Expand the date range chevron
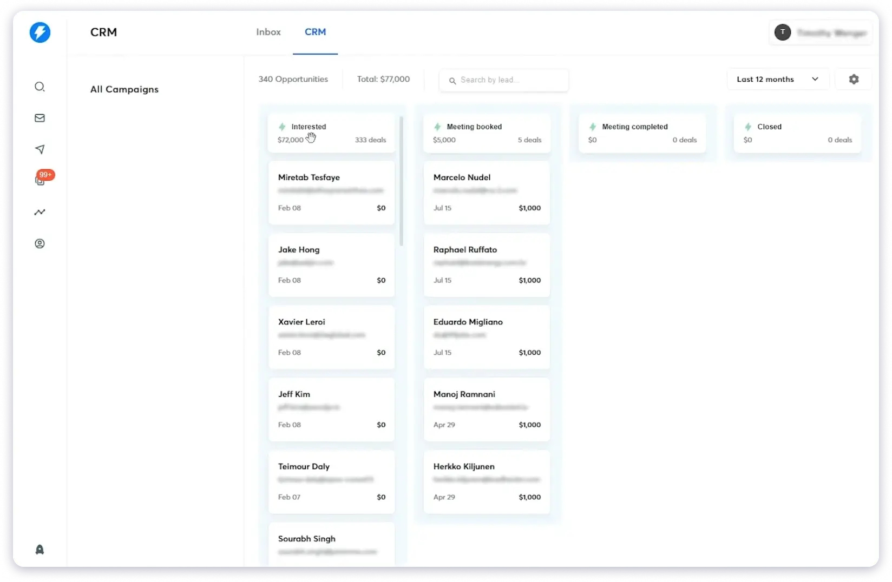Image resolution: width=892 pixels, height=582 pixels. click(815, 79)
